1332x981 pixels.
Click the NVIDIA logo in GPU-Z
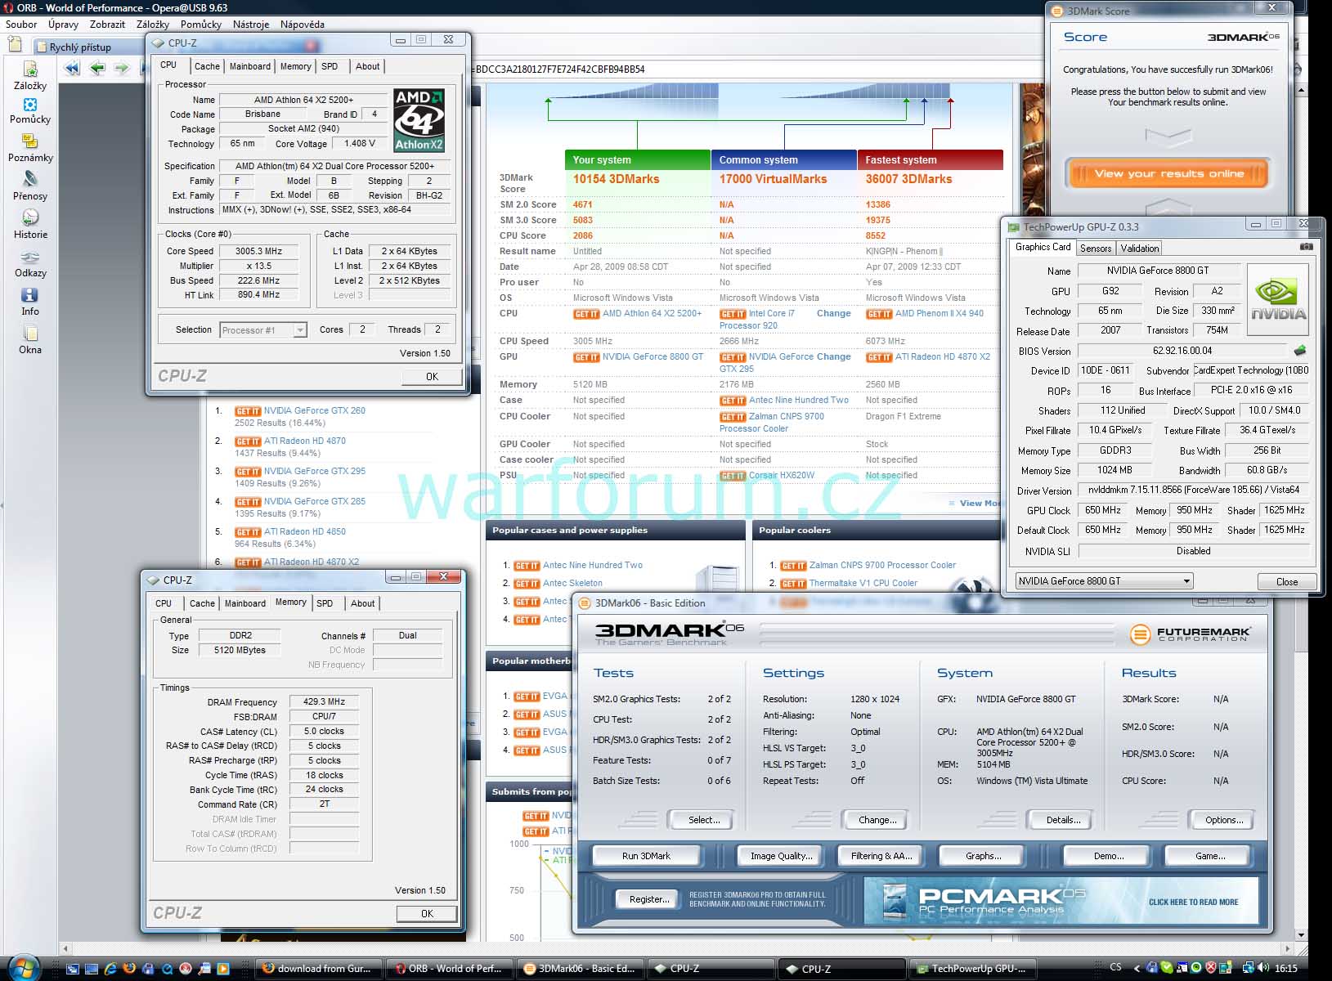[x=1278, y=300]
